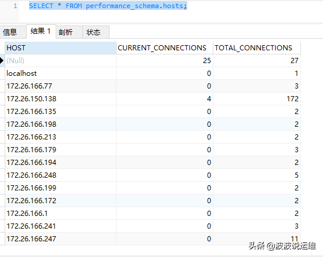Click total connections value 172
Screen dimensions: 323x257
click(x=257, y=99)
